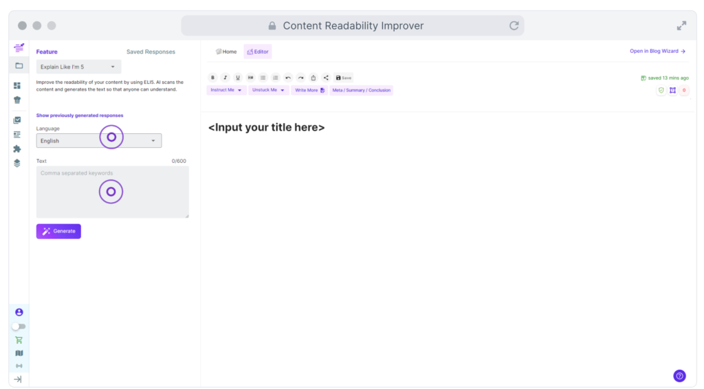Switch to the Feature tab
Screen dimensions: 704x389
(47, 52)
